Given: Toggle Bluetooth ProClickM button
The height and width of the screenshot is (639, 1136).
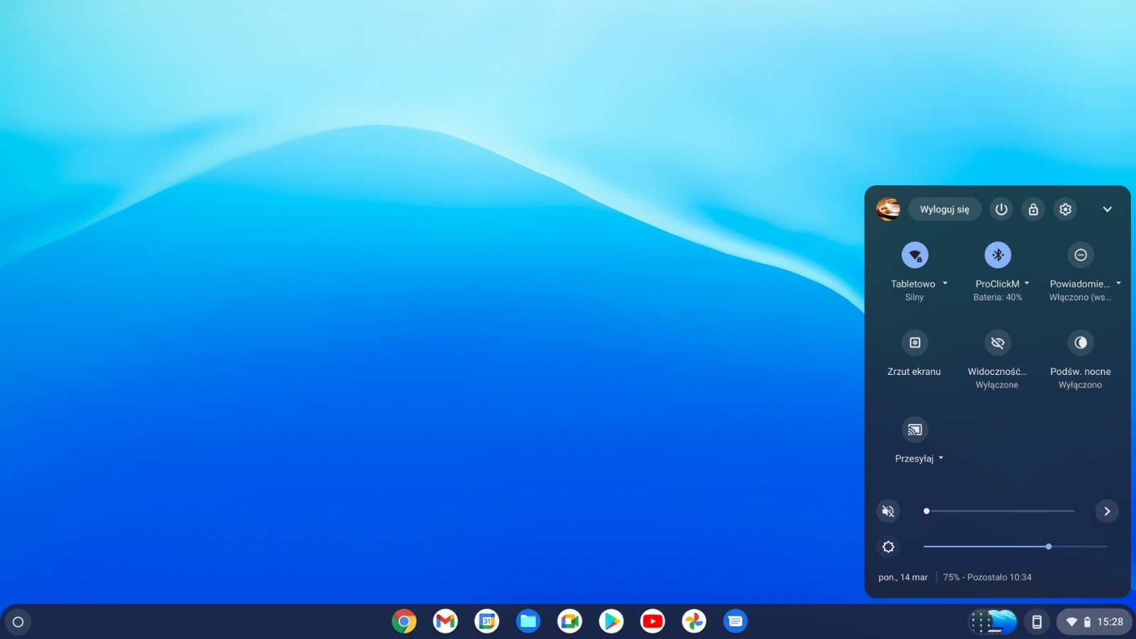Looking at the screenshot, I should [x=998, y=255].
